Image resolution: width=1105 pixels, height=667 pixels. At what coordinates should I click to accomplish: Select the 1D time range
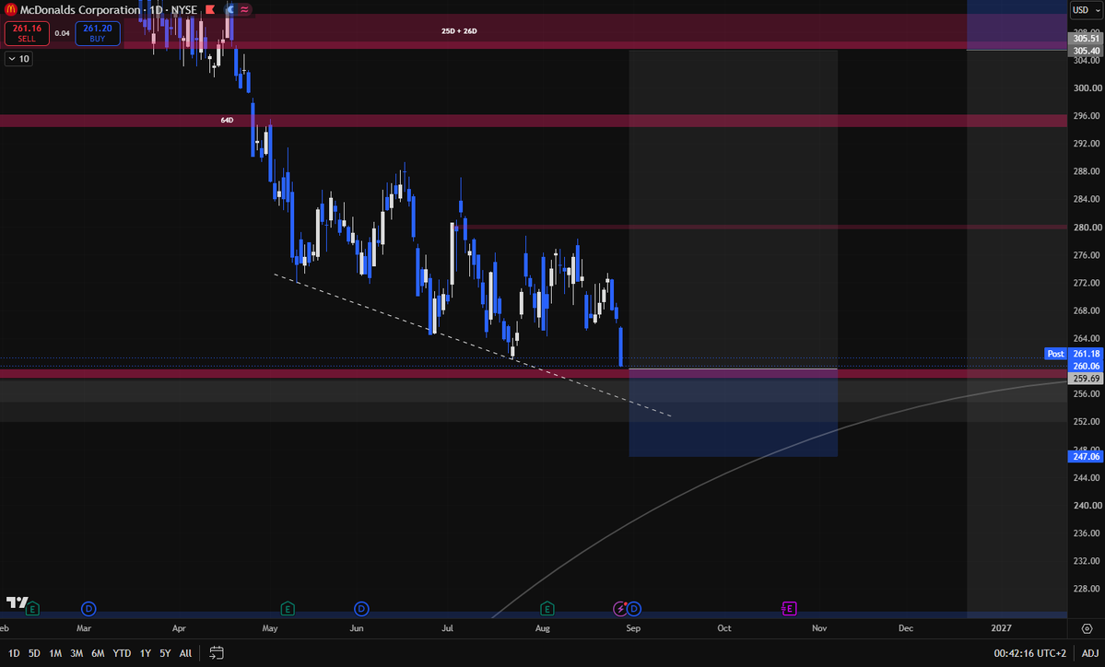point(14,653)
